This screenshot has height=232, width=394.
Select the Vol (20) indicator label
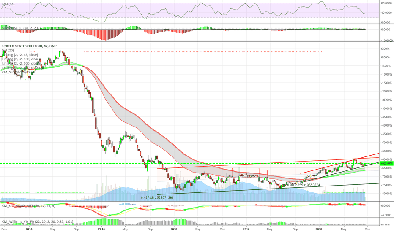point(8,51)
